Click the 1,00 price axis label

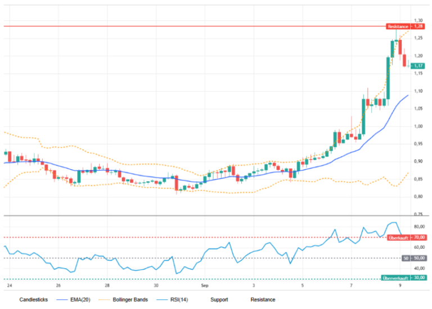click(418, 126)
